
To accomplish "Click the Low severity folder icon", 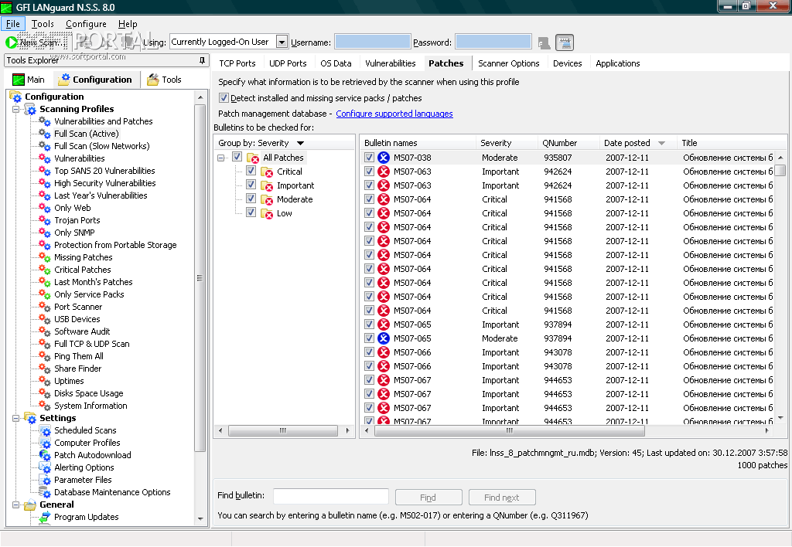I will tap(267, 213).
